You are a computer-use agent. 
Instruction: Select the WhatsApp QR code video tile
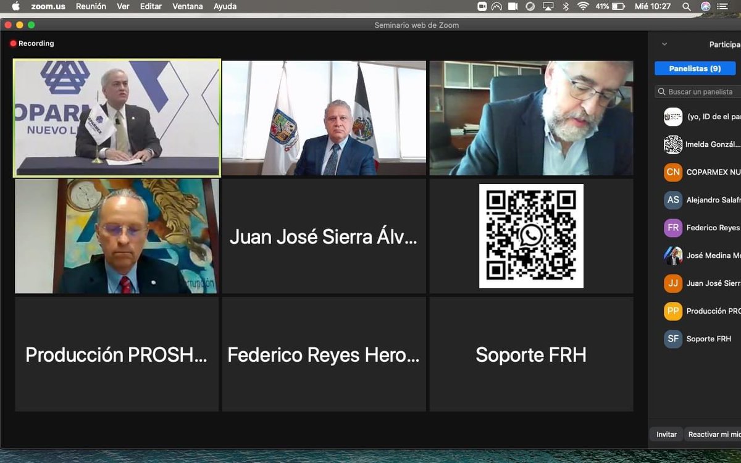tap(532, 236)
